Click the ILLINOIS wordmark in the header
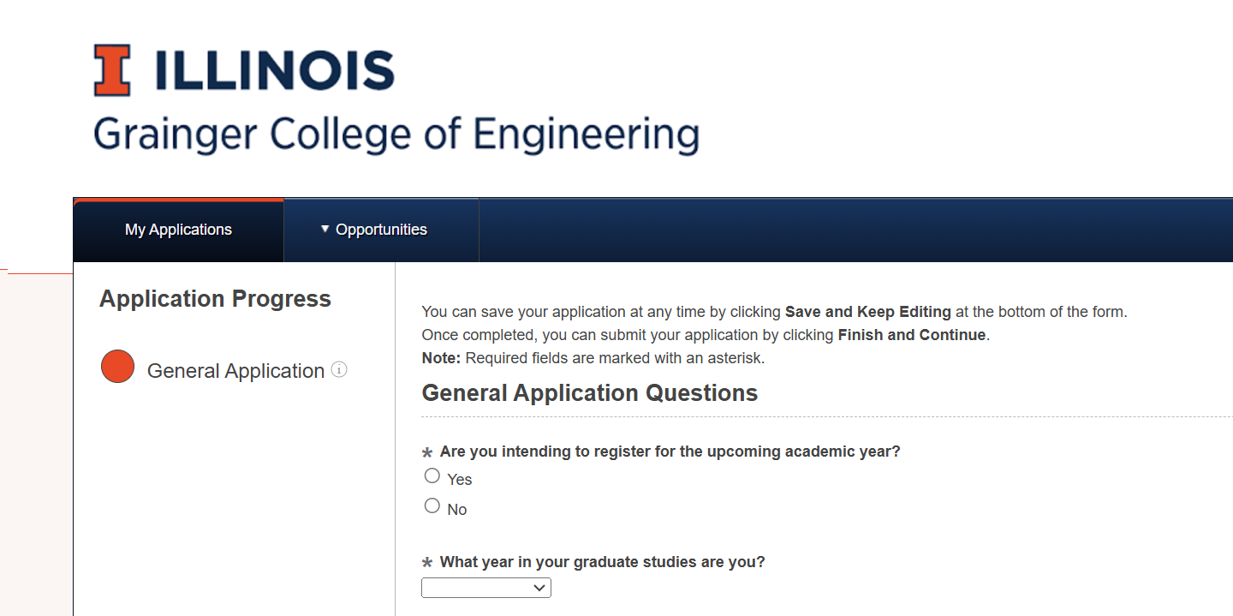 click(x=274, y=71)
